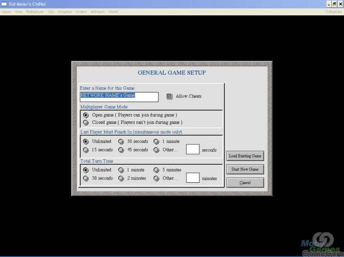Viewport: 344px width, 257px height.
Task: Select 1 minute under Last Player Must Finish In
Action: [x=156, y=141]
